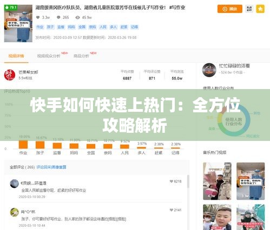Click the 全国 bar in the chart
The image size is (270, 230).
tap(91, 146)
